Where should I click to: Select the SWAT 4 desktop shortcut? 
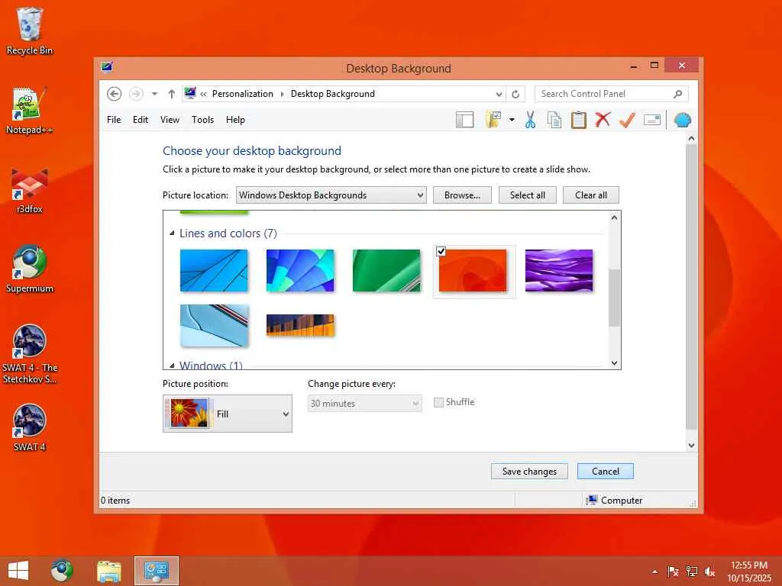click(30, 428)
